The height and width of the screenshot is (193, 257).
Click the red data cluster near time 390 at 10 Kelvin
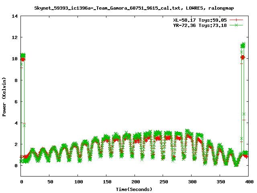(x=243, y=57)
